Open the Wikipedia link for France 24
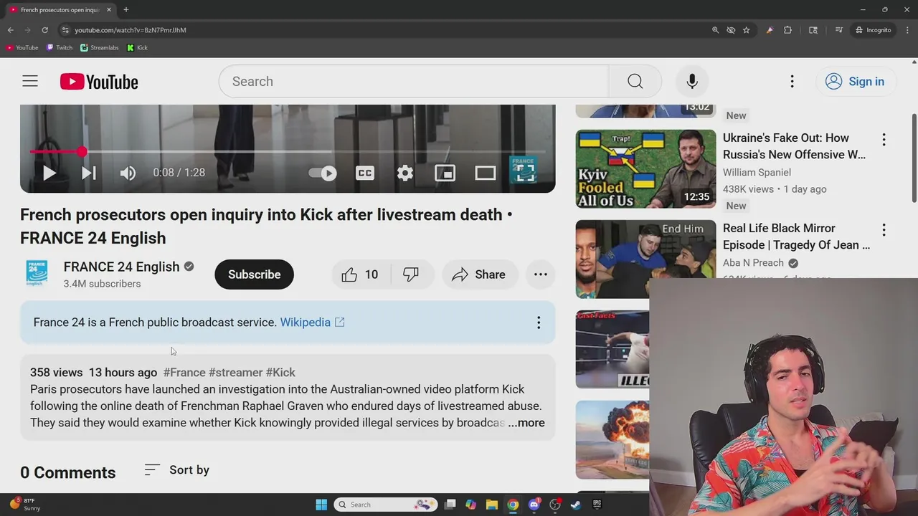 312,322
